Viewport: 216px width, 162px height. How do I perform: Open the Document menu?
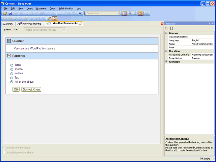(41, 8)
